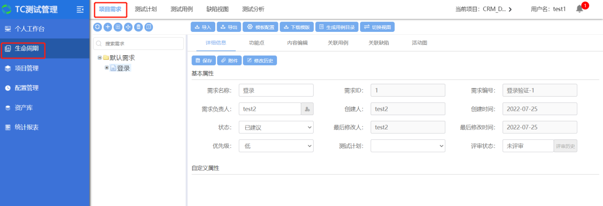
Task: Open 资产库 in the sidebar
Action: [45, 108]
